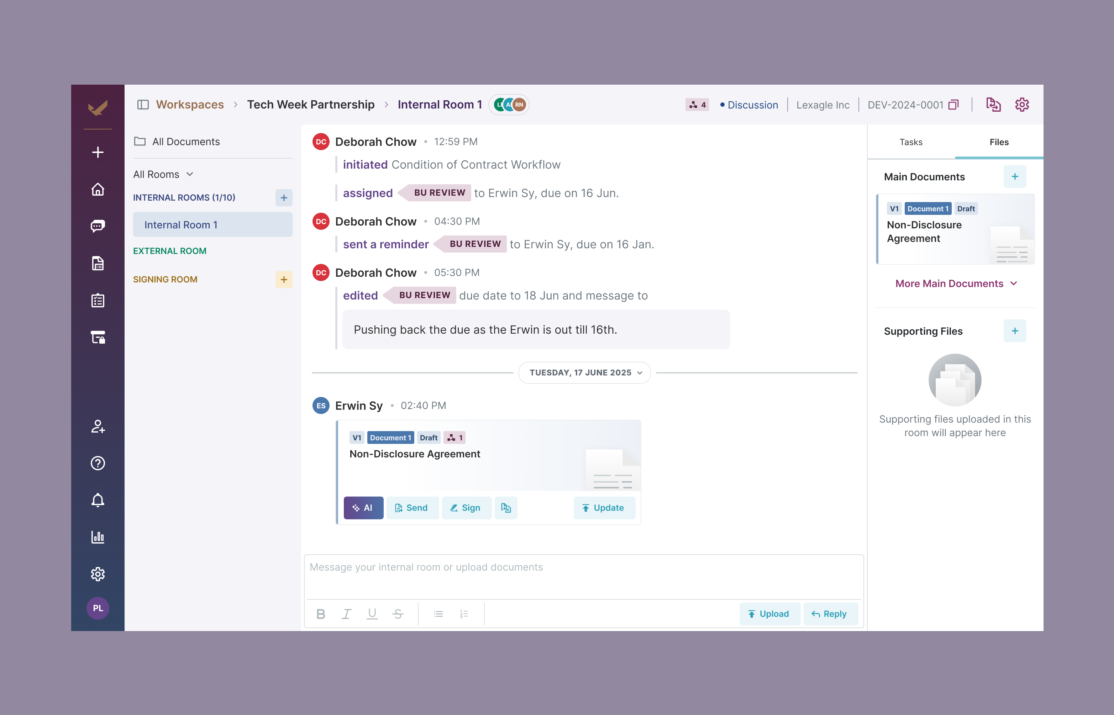
Task: Click BU REVIEW tag in edited message
Action: coord(420,295)
